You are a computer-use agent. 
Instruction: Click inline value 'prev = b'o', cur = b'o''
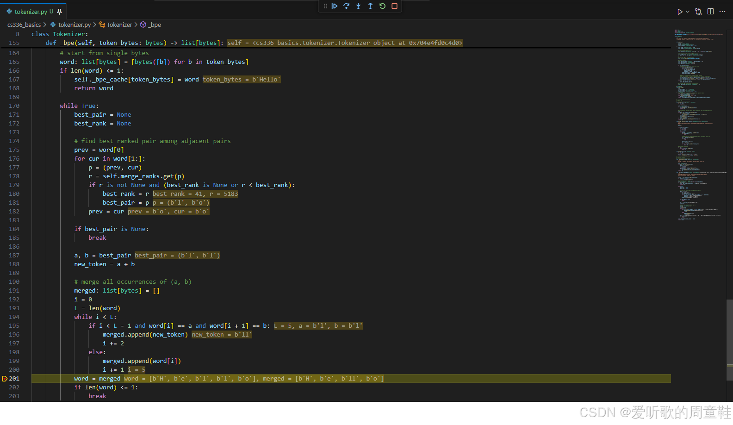168,211
